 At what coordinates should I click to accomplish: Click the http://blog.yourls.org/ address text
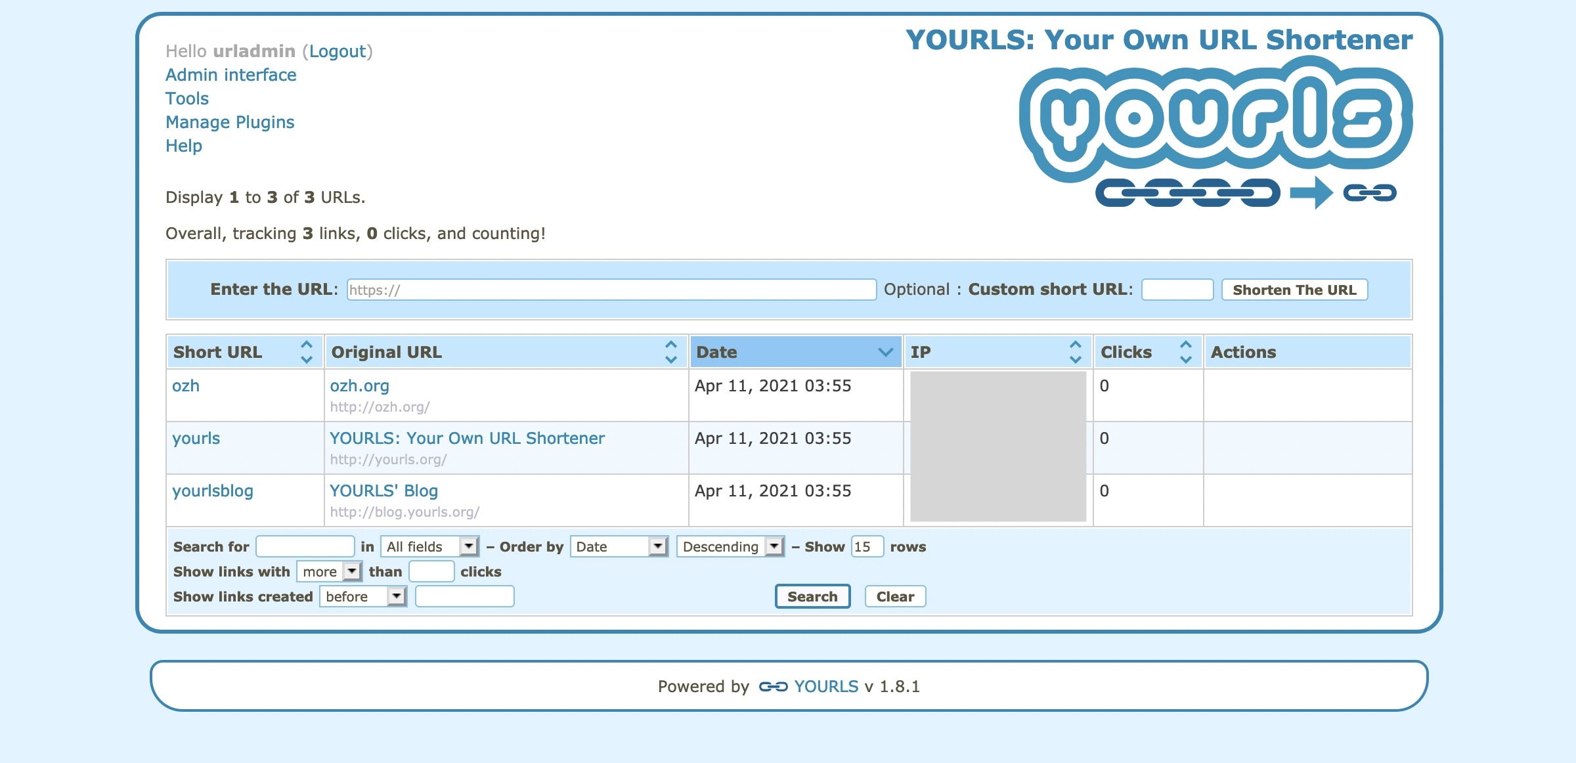pyautogui.click(x=405, y=512)
